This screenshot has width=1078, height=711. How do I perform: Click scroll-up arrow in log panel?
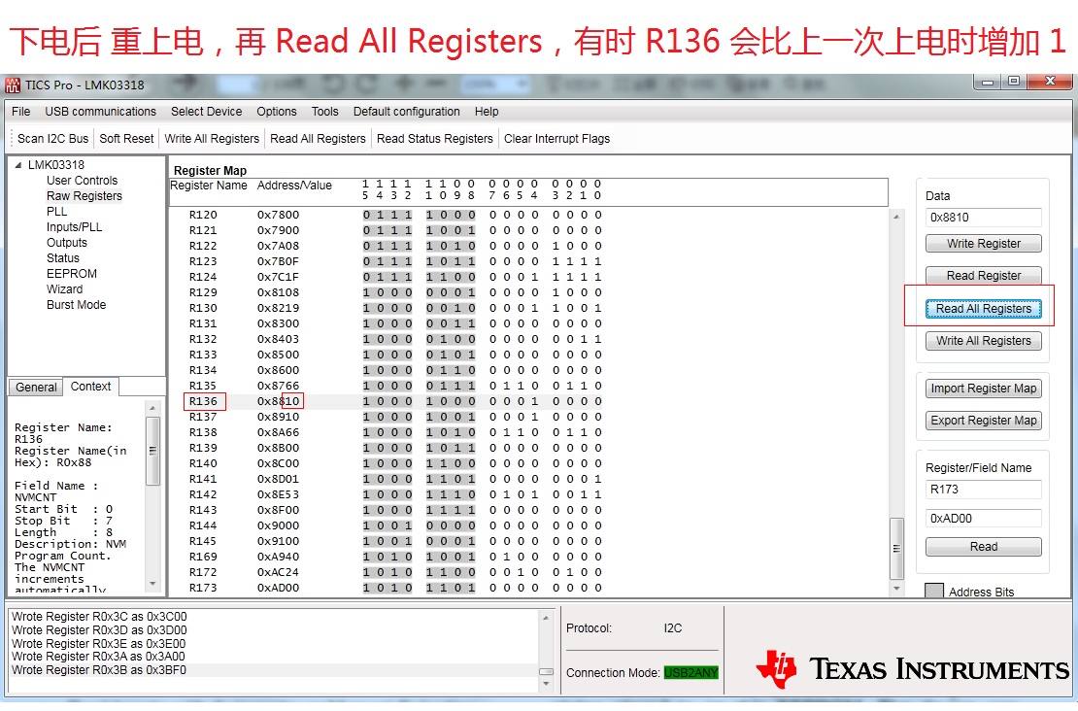point(546,617)
